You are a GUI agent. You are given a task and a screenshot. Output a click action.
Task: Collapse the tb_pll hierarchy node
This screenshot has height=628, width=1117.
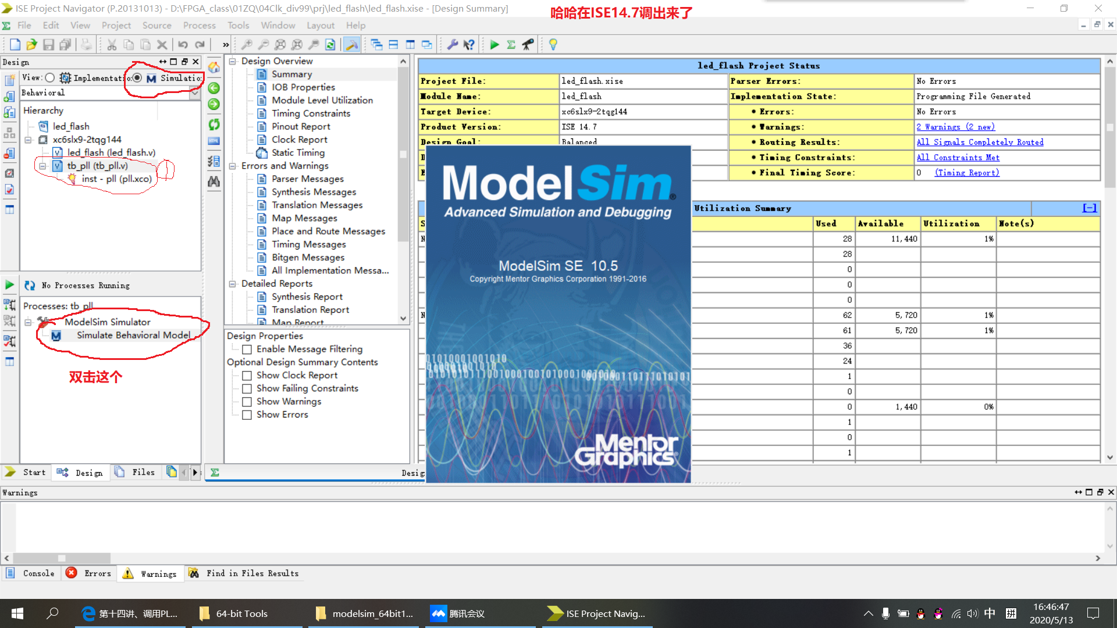click(x=42, y=166)
